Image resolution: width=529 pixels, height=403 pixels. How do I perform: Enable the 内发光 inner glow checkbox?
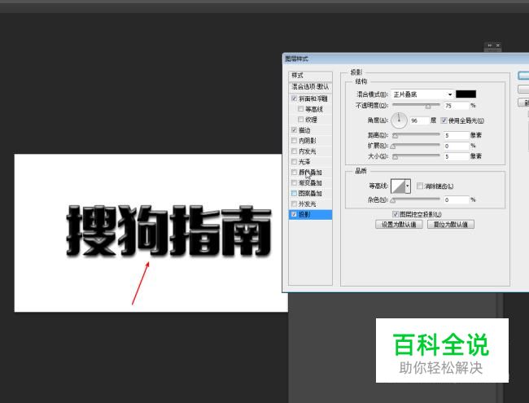click(x=294, y=151)
